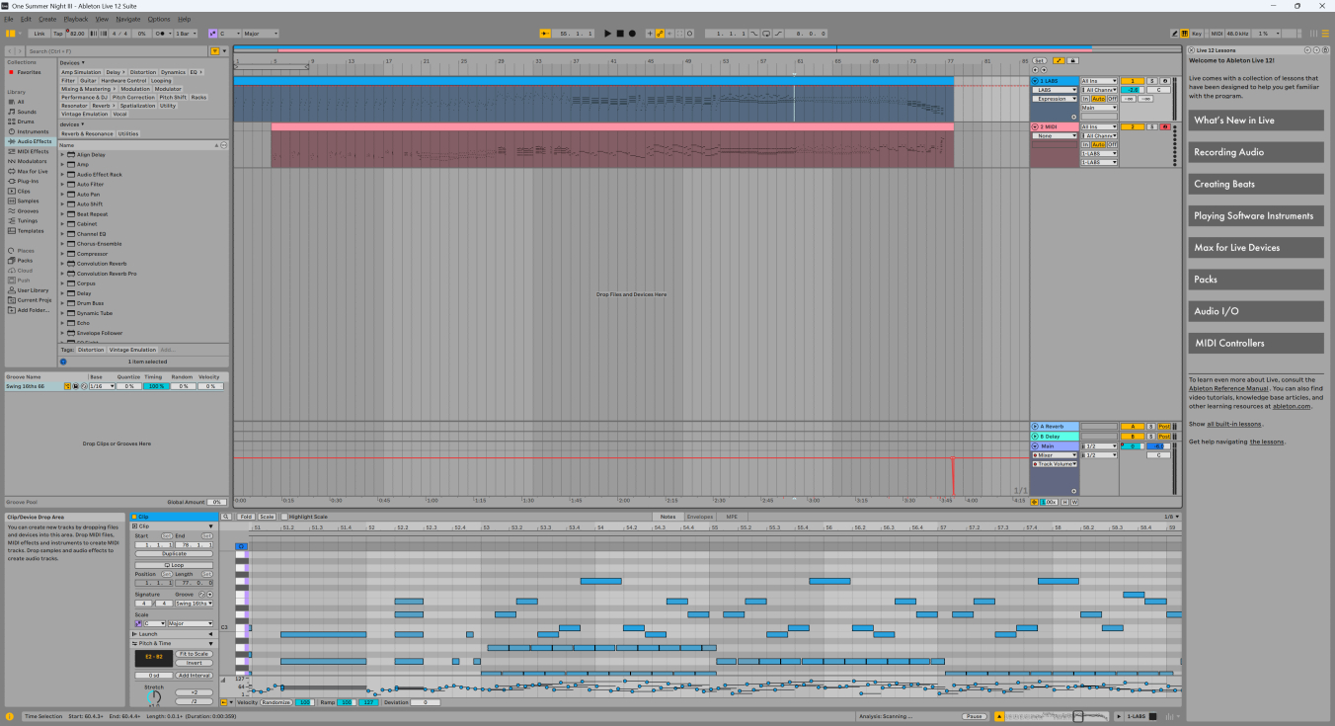The height and width of the screenshot is (726, 1335).
Task: Open Max for Live browser category
Action: 33,171
